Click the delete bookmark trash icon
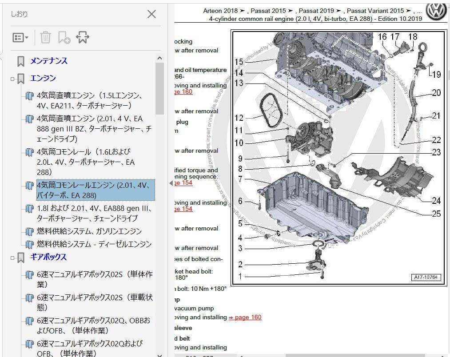450x357 pixels. point(45,38)
